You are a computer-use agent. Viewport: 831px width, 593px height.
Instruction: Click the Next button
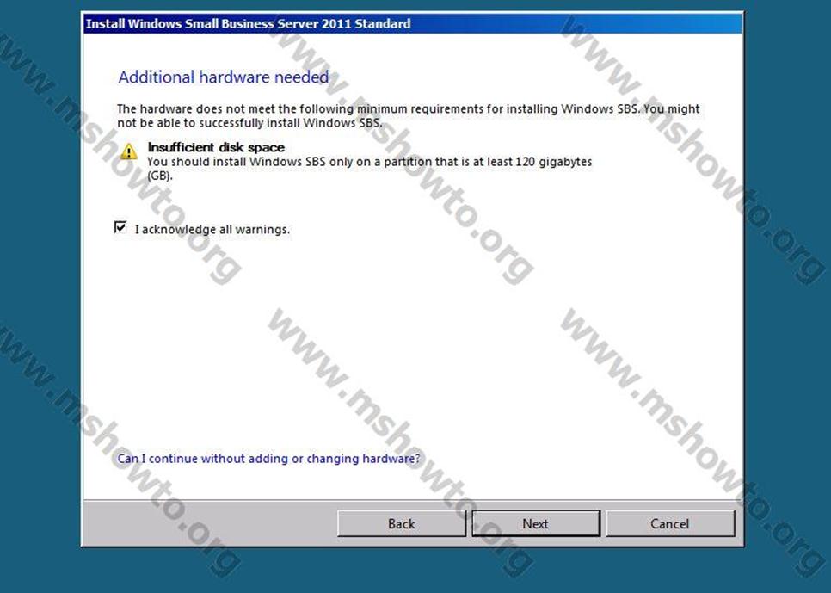point(536,523)
